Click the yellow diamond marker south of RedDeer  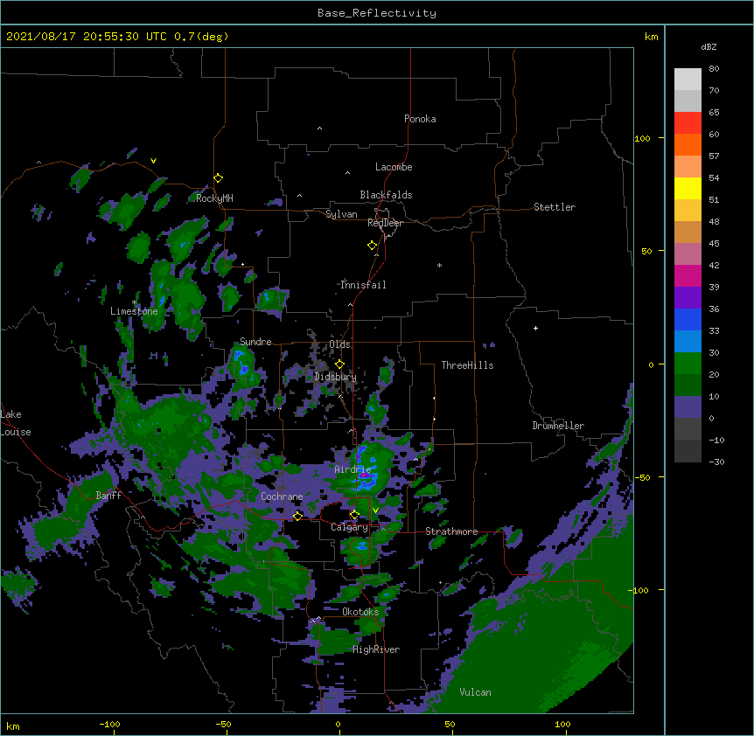click(372, 245)
